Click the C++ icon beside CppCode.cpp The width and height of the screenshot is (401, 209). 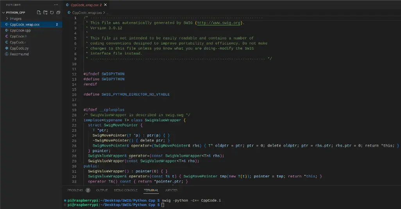[7, 30]
